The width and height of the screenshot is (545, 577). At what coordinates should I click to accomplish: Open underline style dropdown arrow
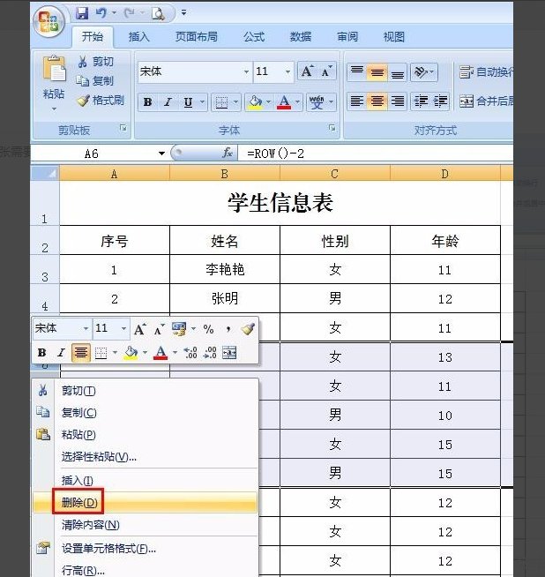(202, 101)
